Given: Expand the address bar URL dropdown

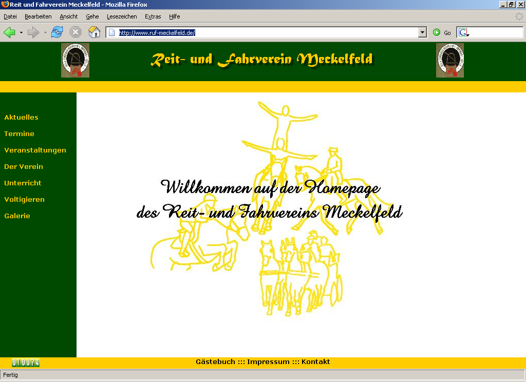Looking at the screenshot, I should 423,32.
